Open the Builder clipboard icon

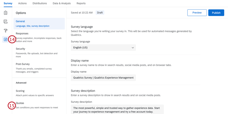tap(5, 13)
